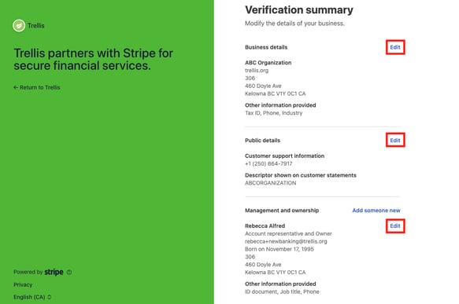Open the English (CA) language selector

pos(32,297)
